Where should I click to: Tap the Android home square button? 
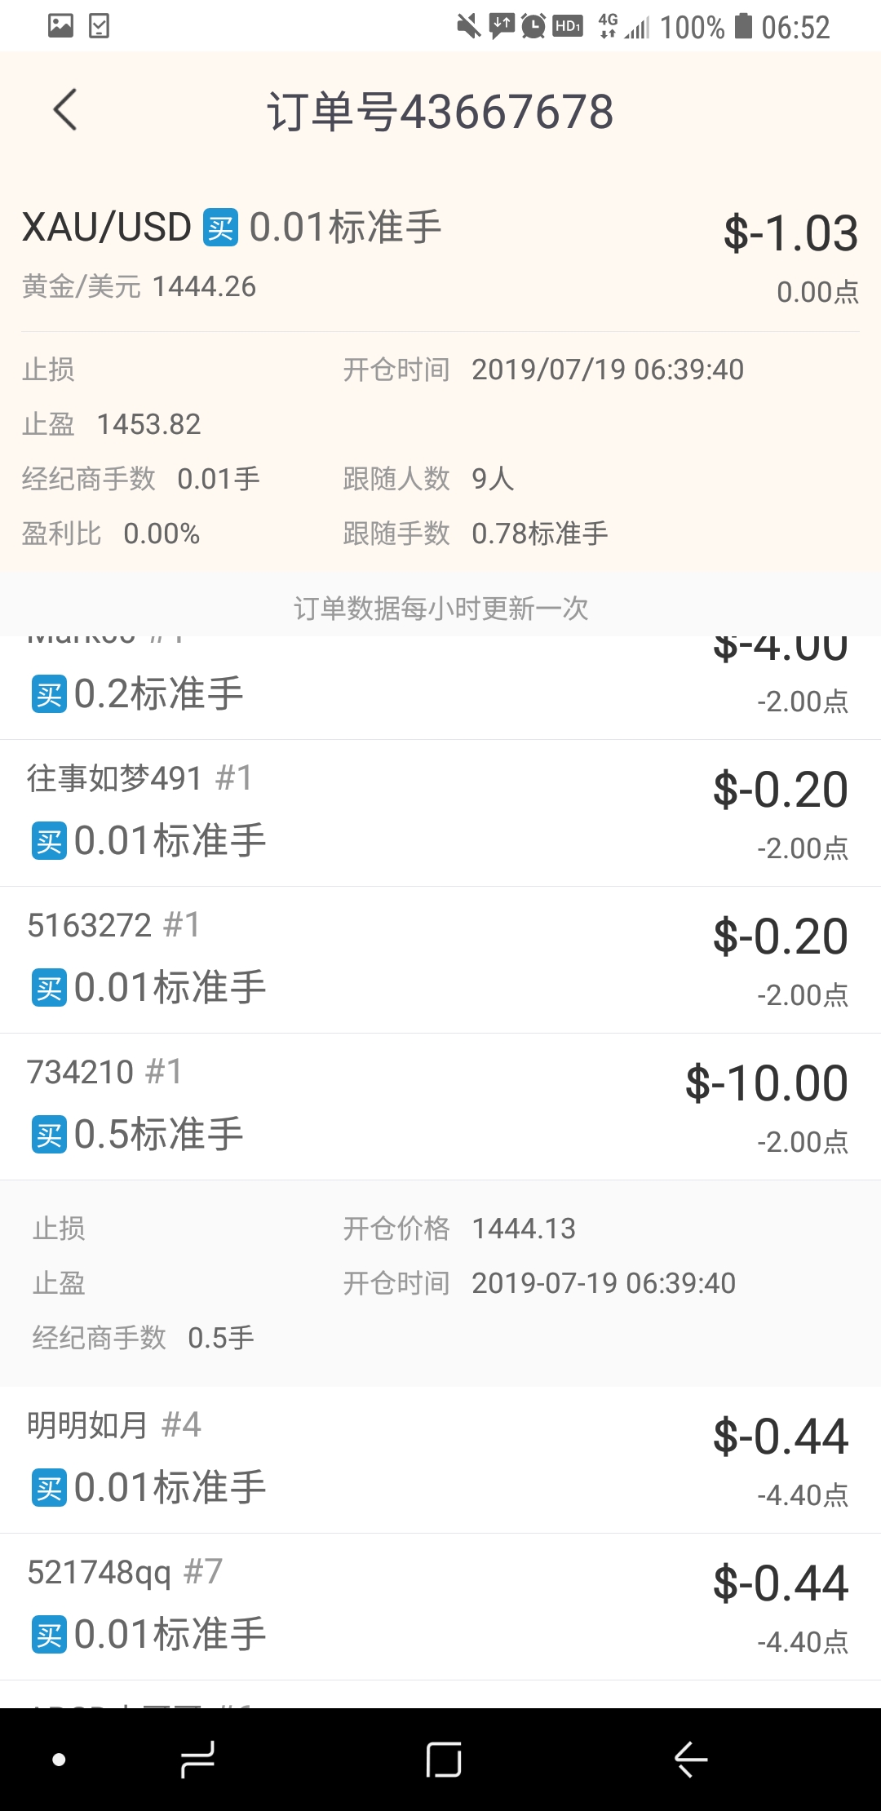pyautogui.click(x=444, y=1760)
